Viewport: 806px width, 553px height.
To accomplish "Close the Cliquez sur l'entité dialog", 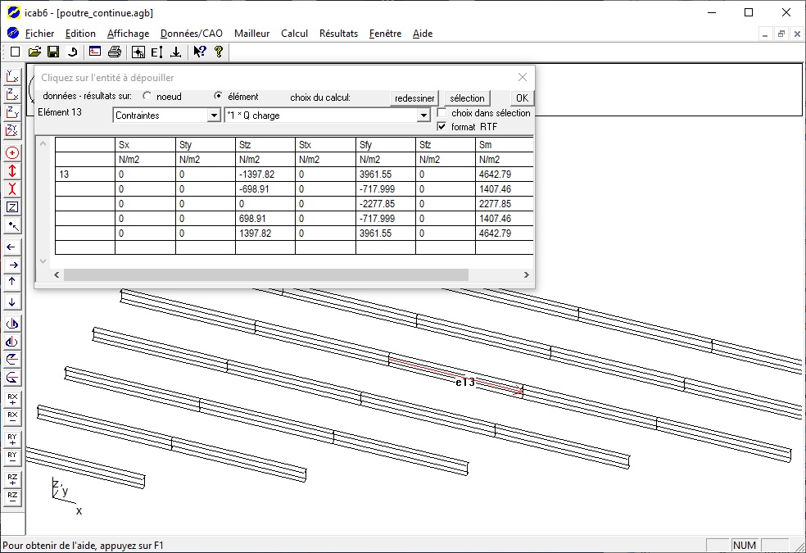I will coord(523,77).
